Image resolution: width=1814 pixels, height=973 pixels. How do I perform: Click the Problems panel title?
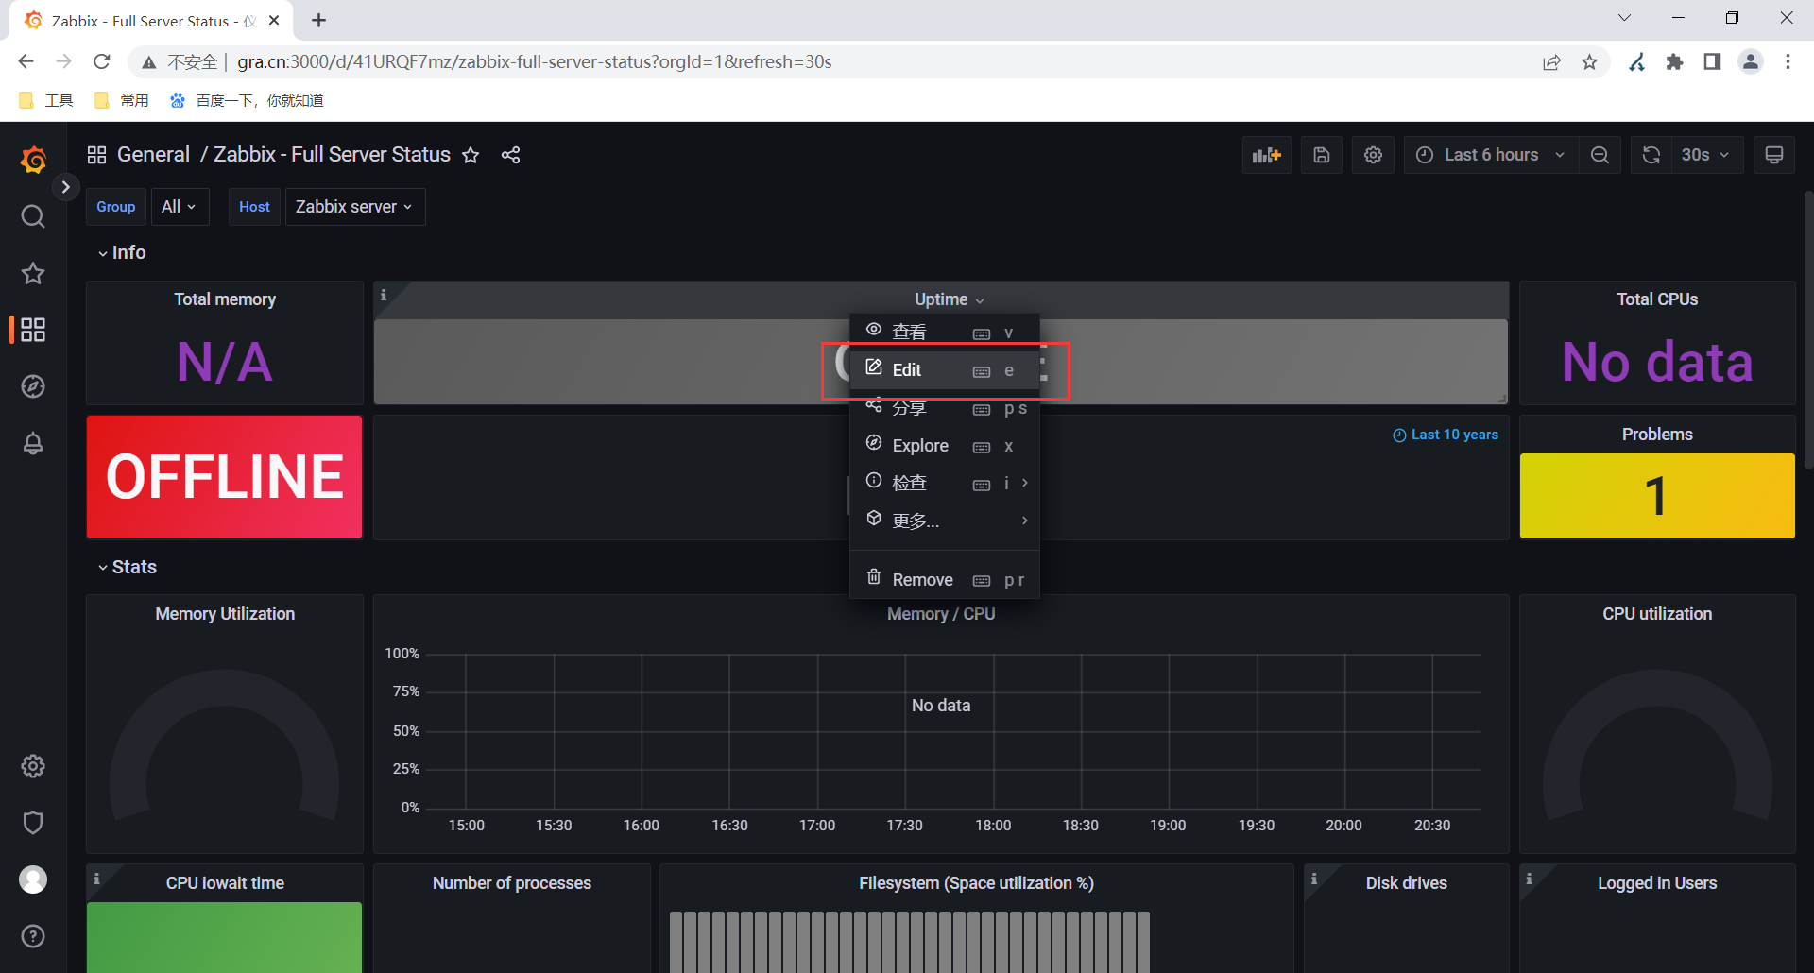click(x=1657, y=435)
